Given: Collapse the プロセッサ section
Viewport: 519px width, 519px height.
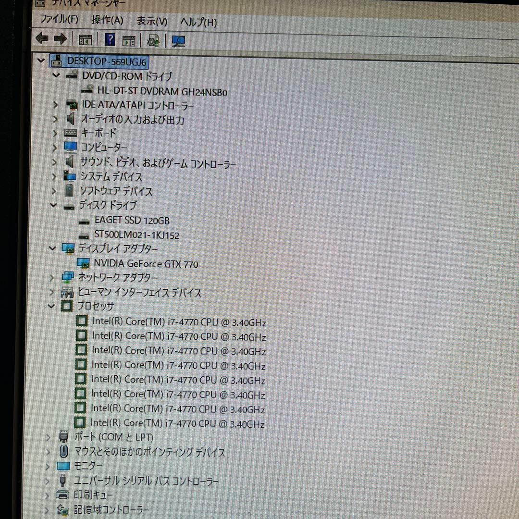Looking at the screenshot, I should [x=52, y=307].
